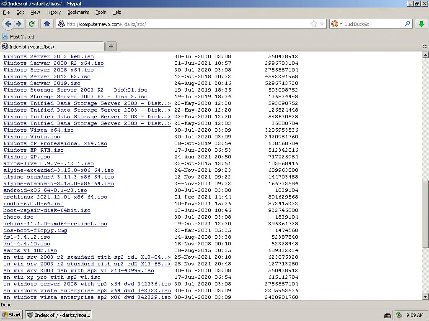Image resolution: width=429 pixels, height=321 pixels.
Task: Open the Bookmarks menu
Action: [78, 12]
